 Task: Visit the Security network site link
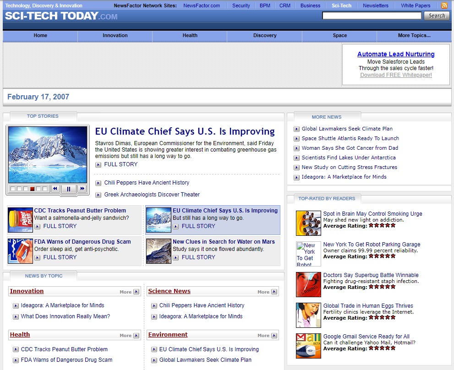(x=241, y=5)
